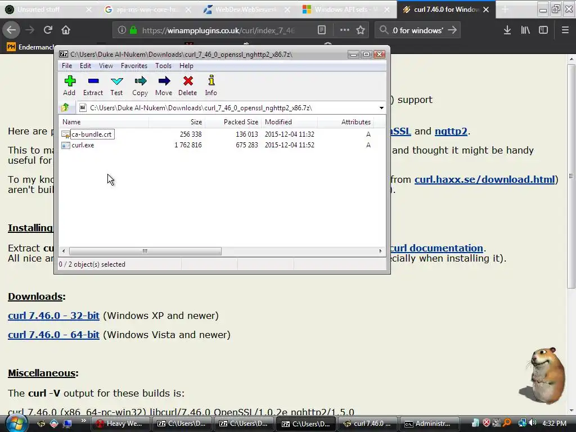Select the curl.exe file
The image size is (576, 432).
[x=83, y=145]
